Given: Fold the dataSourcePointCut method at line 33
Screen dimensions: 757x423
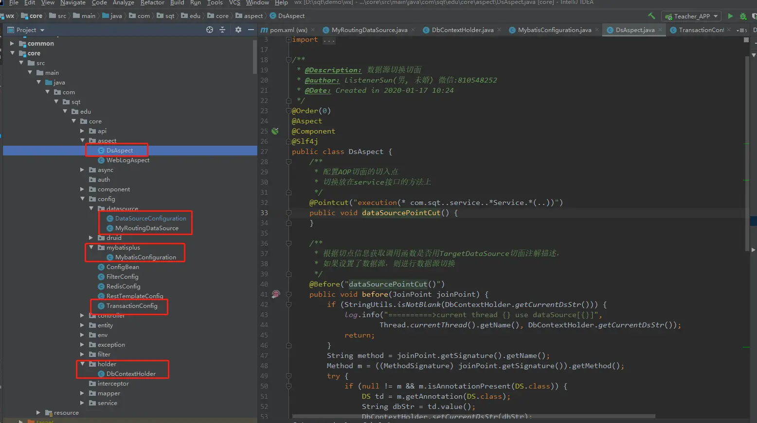Looking at the screenshot, I should coord(288,213).
